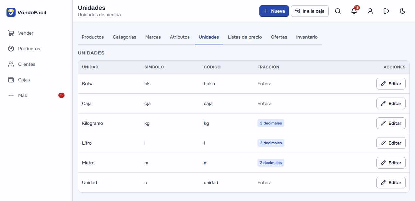Open Productos box icon in sidebar
This screenshot has width=415, height=201.
(x=11, y=49)
